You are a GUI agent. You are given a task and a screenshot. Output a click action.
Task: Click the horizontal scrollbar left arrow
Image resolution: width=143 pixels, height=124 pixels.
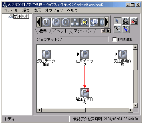point(39,110)
